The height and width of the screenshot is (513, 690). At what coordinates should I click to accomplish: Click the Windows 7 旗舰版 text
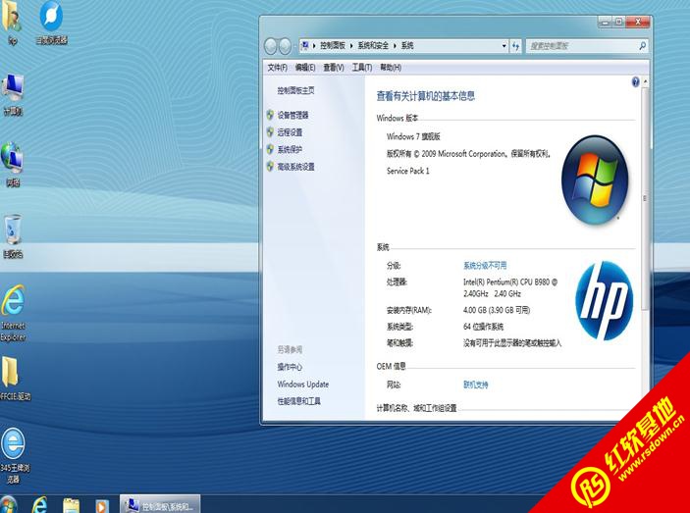point(413,136)
